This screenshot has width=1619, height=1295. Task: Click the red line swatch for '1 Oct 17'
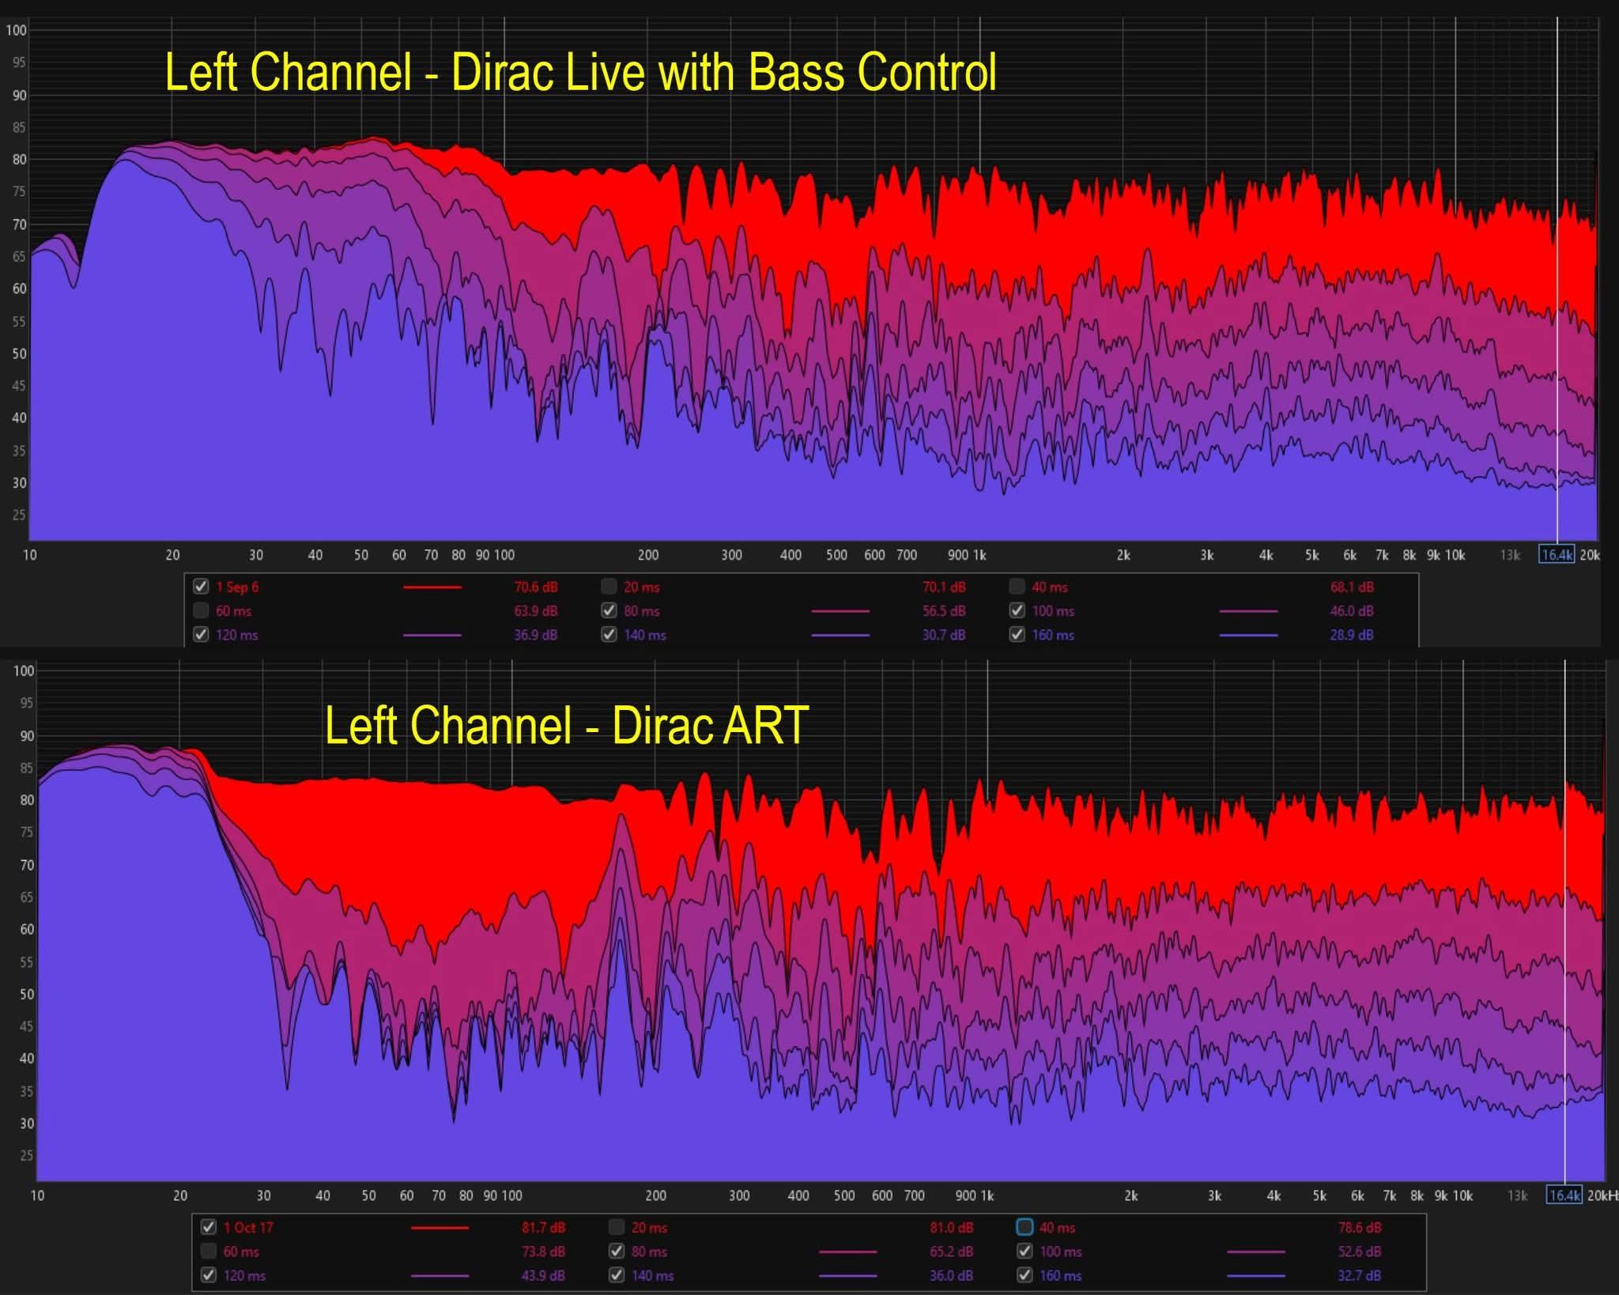tap(440, 1228)
